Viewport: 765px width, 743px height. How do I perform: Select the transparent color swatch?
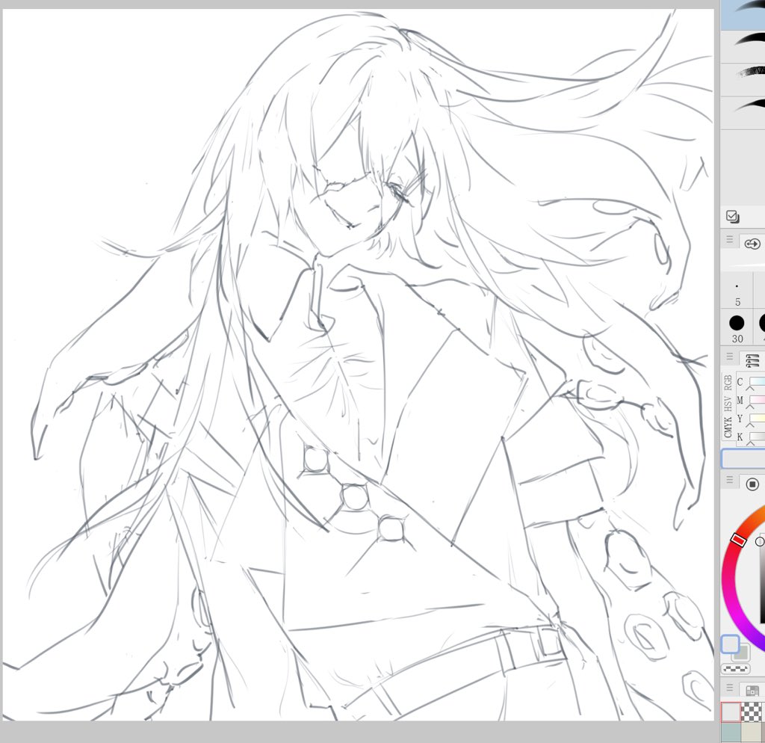tap(735, 669)
